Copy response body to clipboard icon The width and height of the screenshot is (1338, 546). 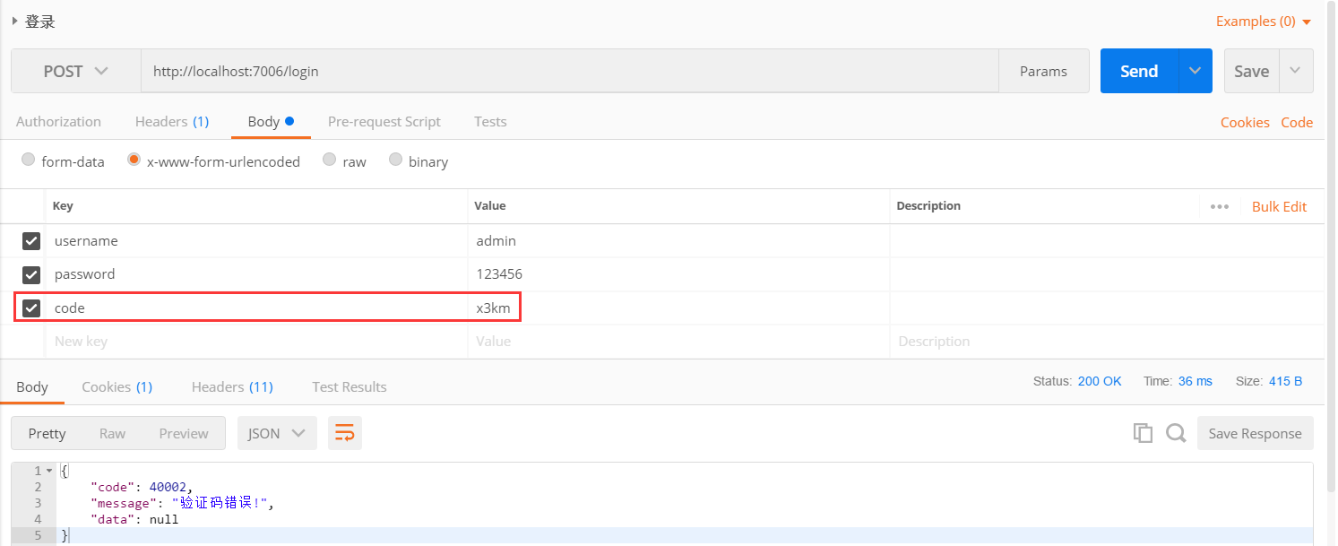(1143, 433)
